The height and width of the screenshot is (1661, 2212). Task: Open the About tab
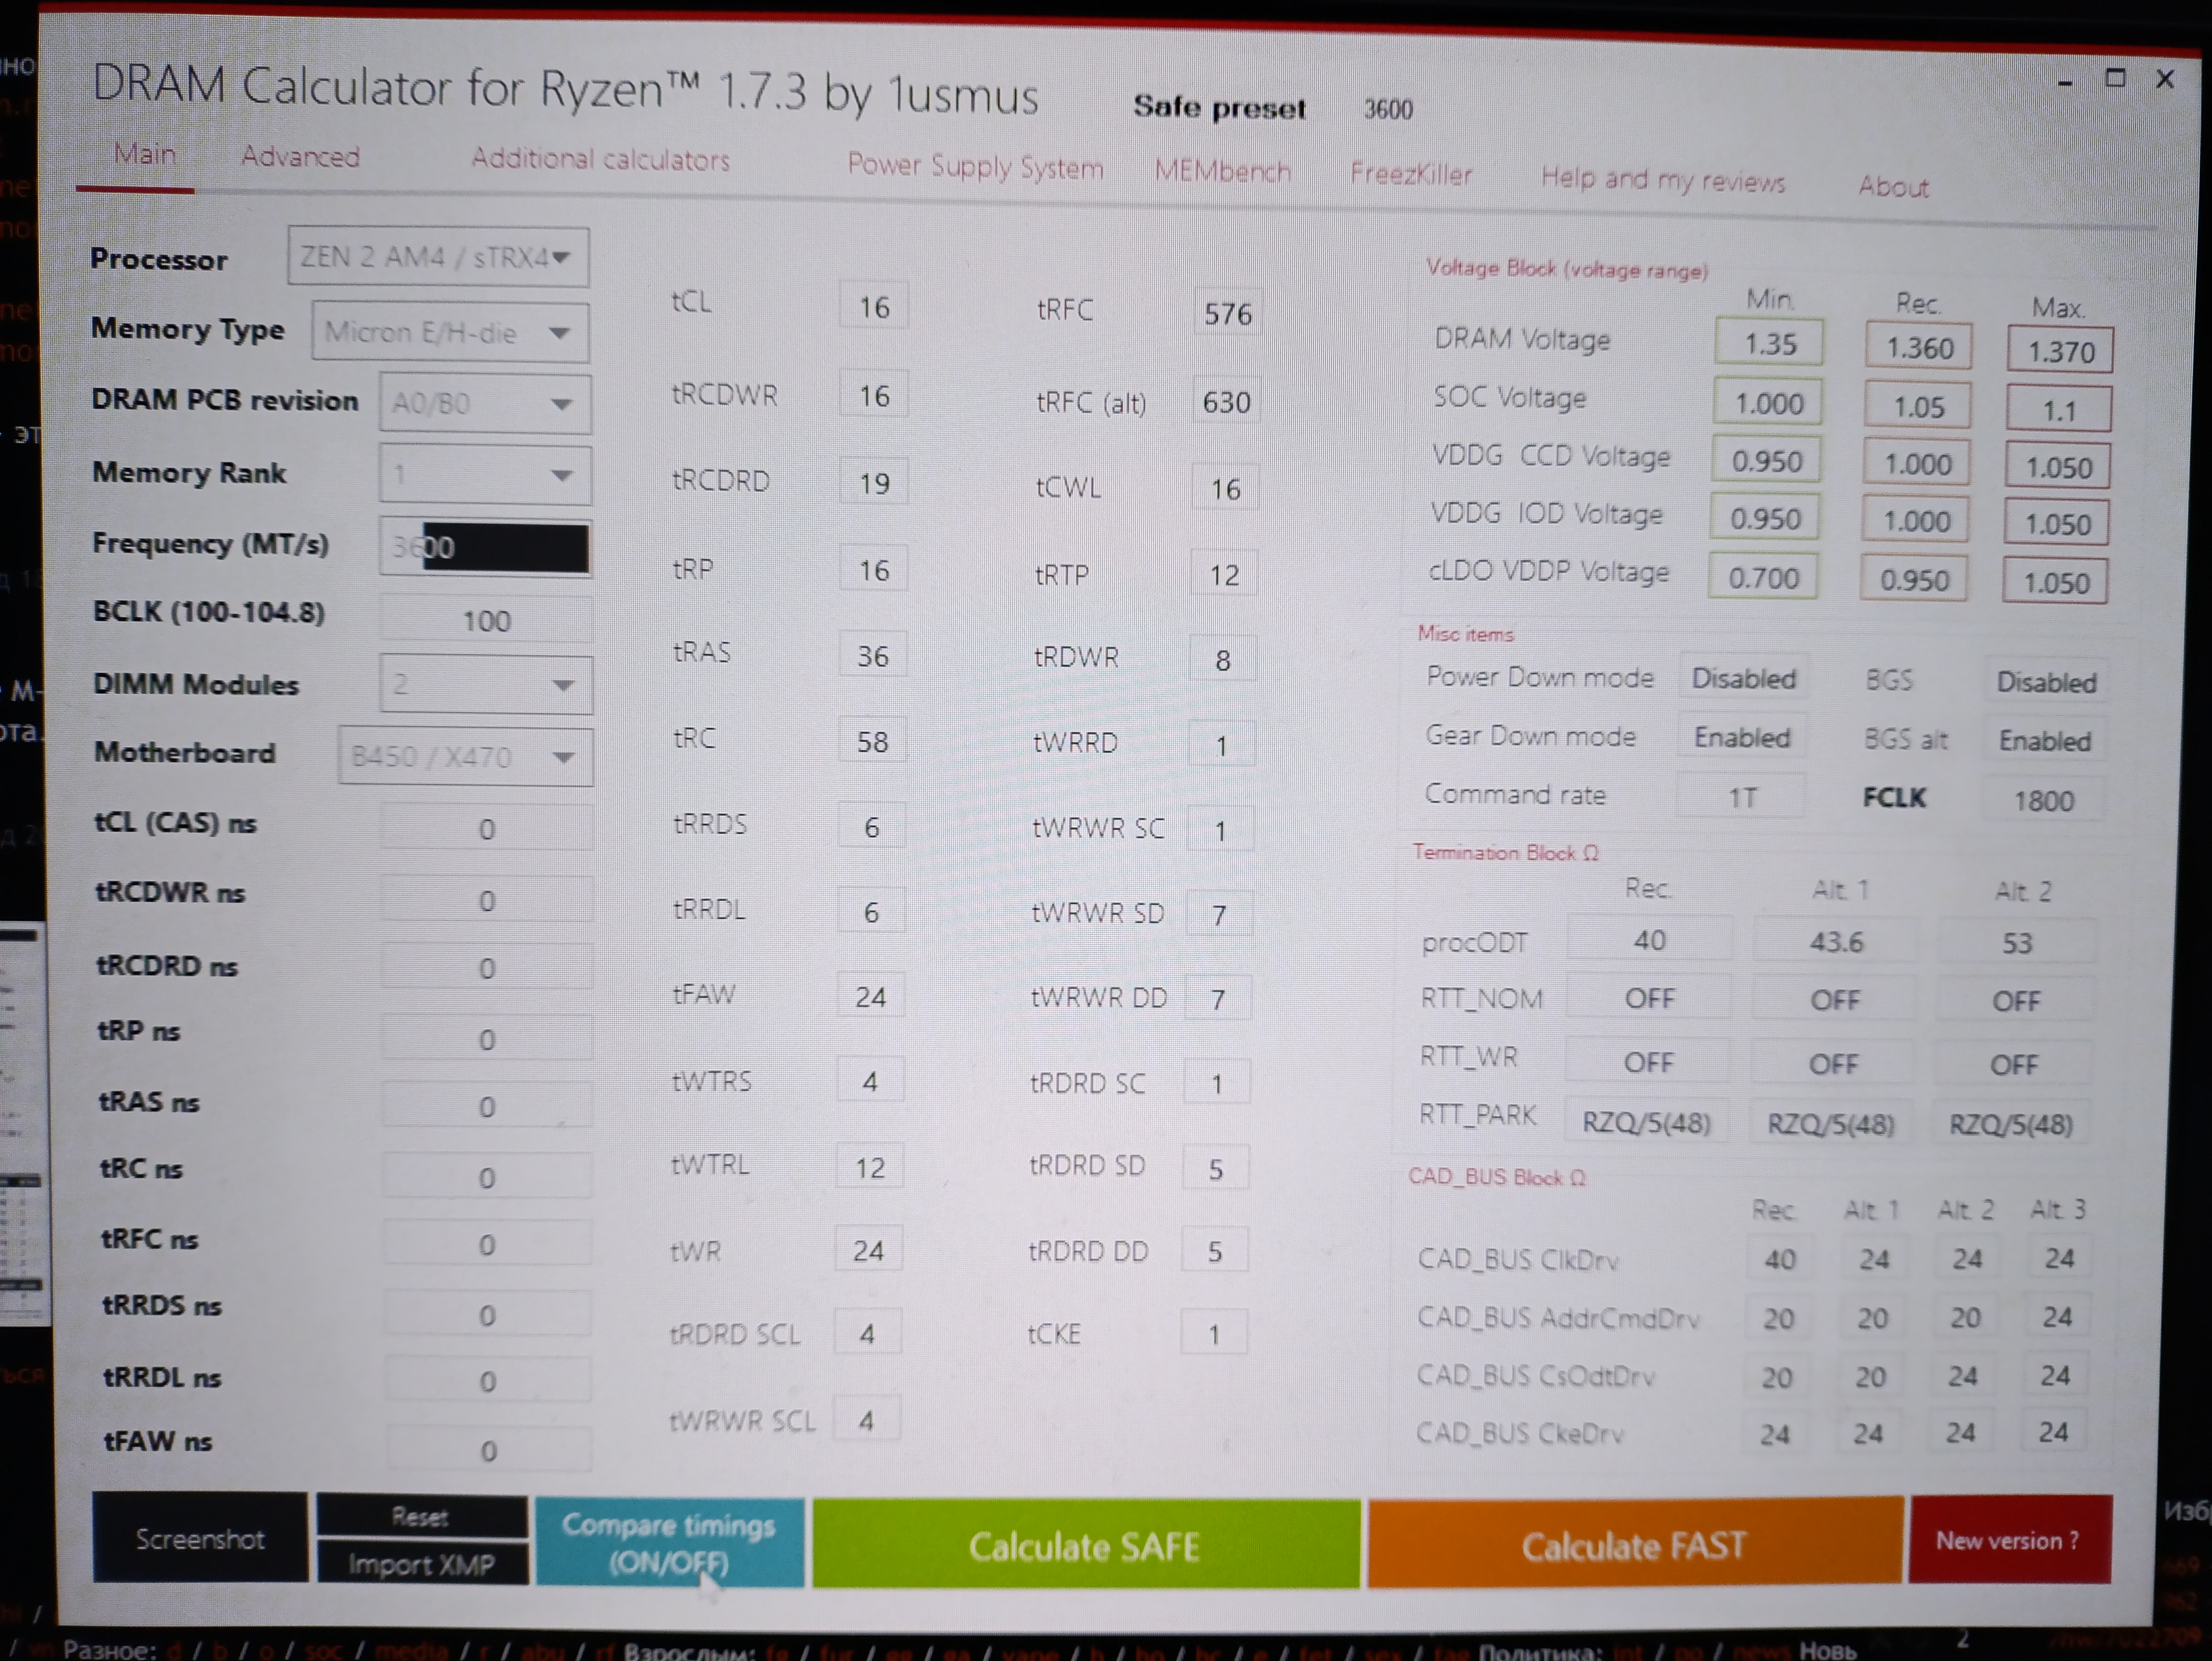click(x=1893, y=186)
